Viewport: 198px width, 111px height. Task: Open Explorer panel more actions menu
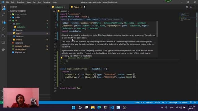[47, 7]
